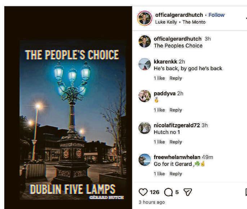Image resolution: width=247 pixels, height=209 pixels.
Task: Click paddyva's profile avatar
Action: pyautogui.click(x=145, y=96)
